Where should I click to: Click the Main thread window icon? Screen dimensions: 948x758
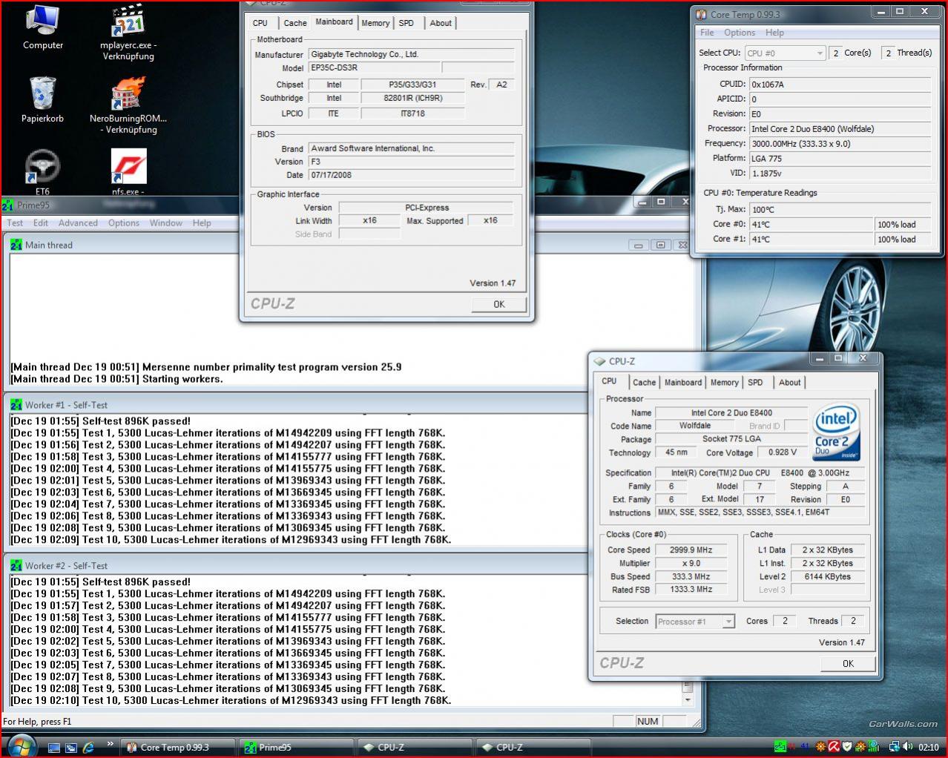16,245
